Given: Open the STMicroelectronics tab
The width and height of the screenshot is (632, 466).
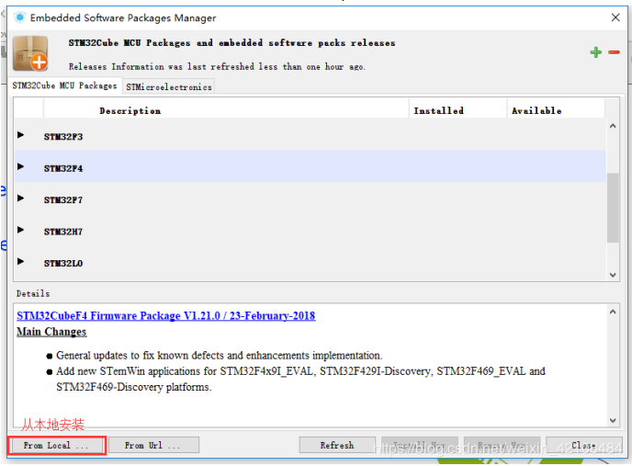Looking at the screenshot, I should pos(168,86).
